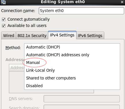Viewport: 125px width, 109px height.
Task: Click the Editing System eth0 title text
Action: click(x=63, y=2)
